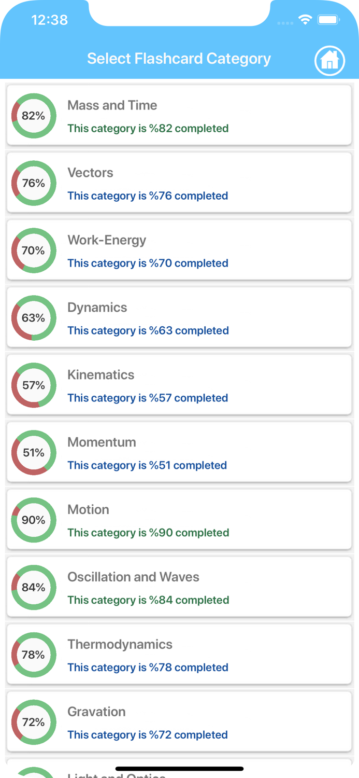Open the Mass and Time flashcard category
Viewport: 359px width, 778px height.
(179, 115)
